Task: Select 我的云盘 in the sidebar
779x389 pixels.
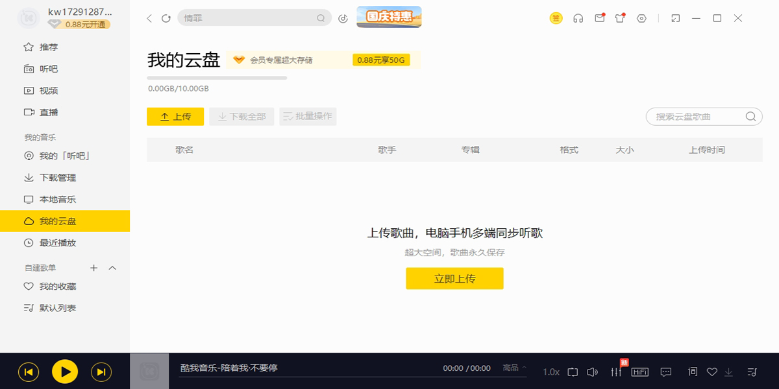Action: (x=65, y=221)
